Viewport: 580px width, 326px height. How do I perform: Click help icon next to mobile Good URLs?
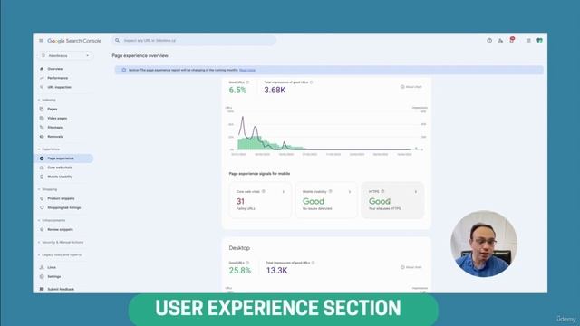click(247, 82)
